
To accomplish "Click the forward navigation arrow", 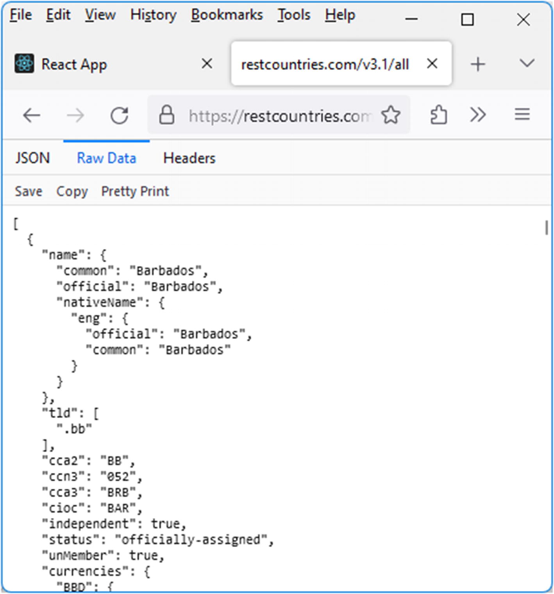I will tap(75, 115).
